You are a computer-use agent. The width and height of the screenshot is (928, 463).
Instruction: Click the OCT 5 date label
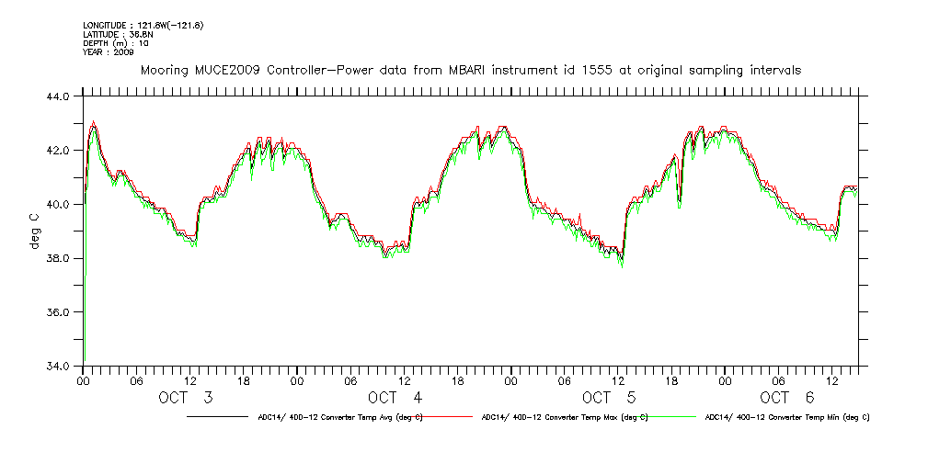609,398
